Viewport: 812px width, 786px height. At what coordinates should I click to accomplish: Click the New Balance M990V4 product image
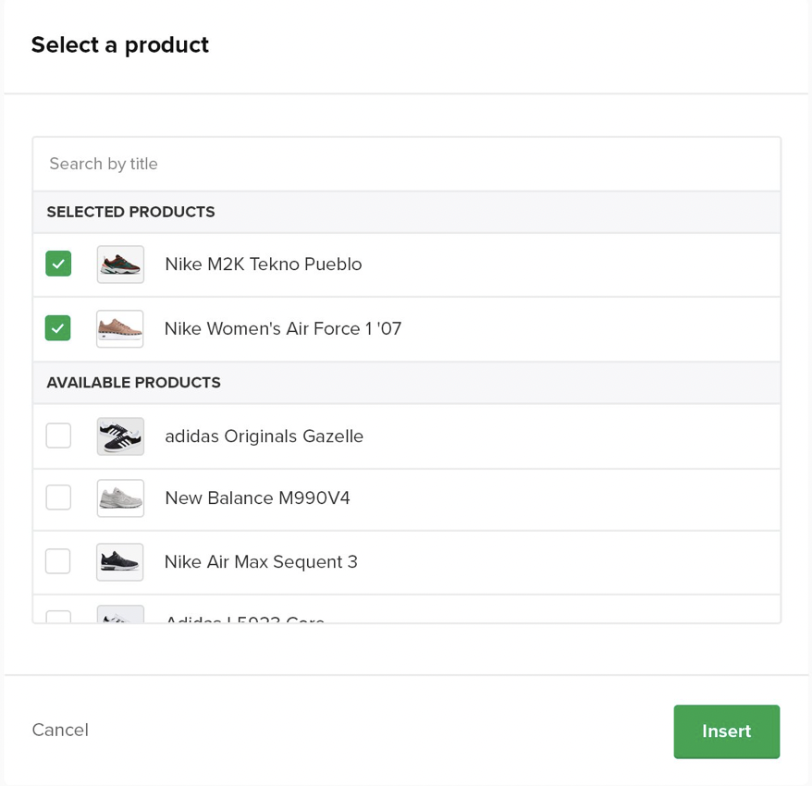coord(120,497)
